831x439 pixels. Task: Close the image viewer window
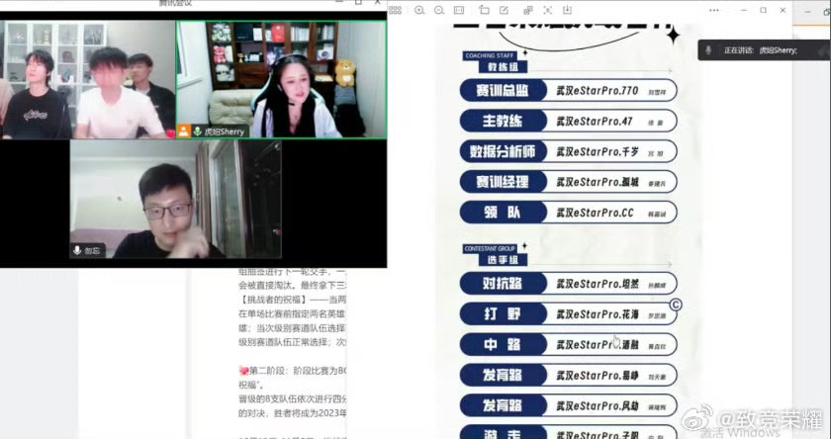783,10
